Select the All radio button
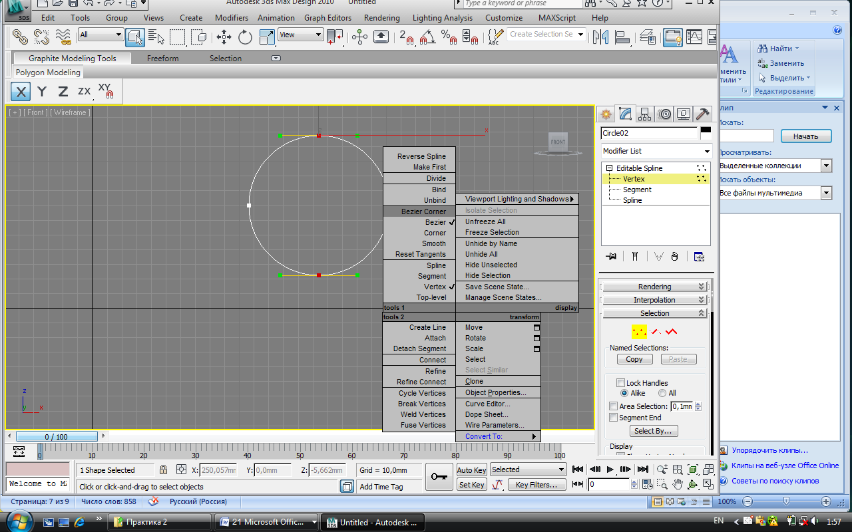 662,393
